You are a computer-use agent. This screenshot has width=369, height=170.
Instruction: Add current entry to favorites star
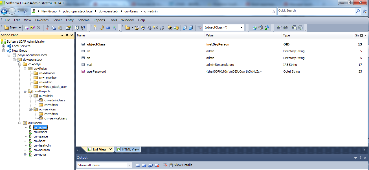273,11
